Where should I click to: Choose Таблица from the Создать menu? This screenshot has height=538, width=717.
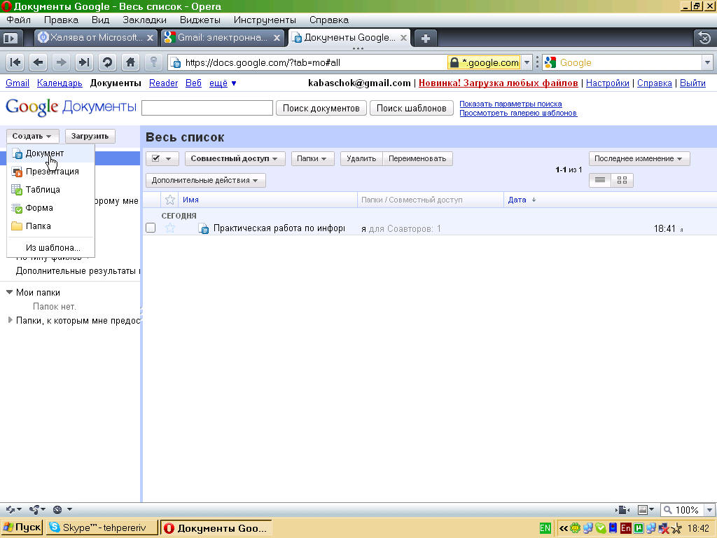[x=50, y=190]
